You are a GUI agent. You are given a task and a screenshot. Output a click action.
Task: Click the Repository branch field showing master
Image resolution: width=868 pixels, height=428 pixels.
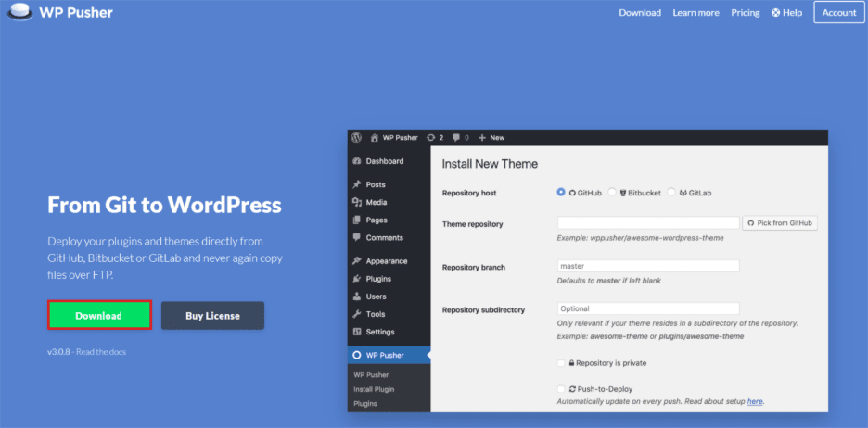click(648, 266)
